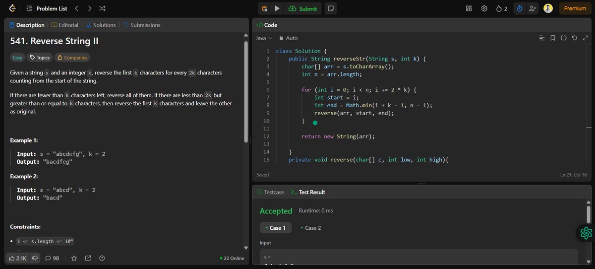Click the LeetCode logo icon
595x269 pixels.
[12, 8]
